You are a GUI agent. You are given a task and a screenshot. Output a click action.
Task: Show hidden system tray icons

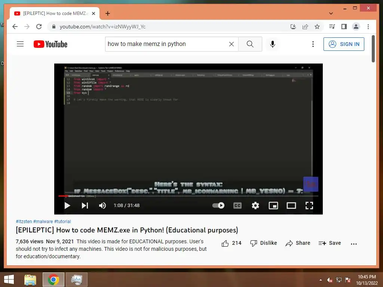(321, 280)
